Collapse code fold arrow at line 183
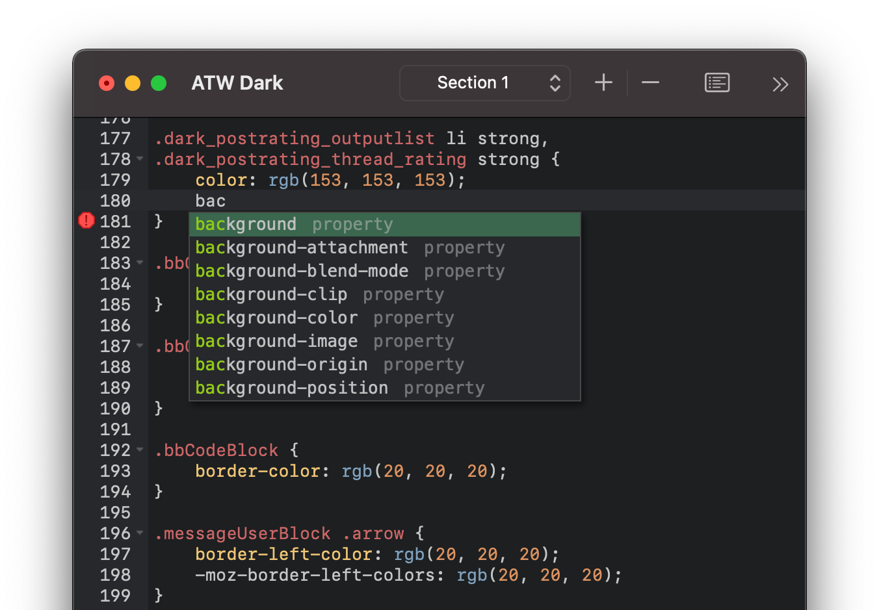The image size is (879, 610). 140,262
